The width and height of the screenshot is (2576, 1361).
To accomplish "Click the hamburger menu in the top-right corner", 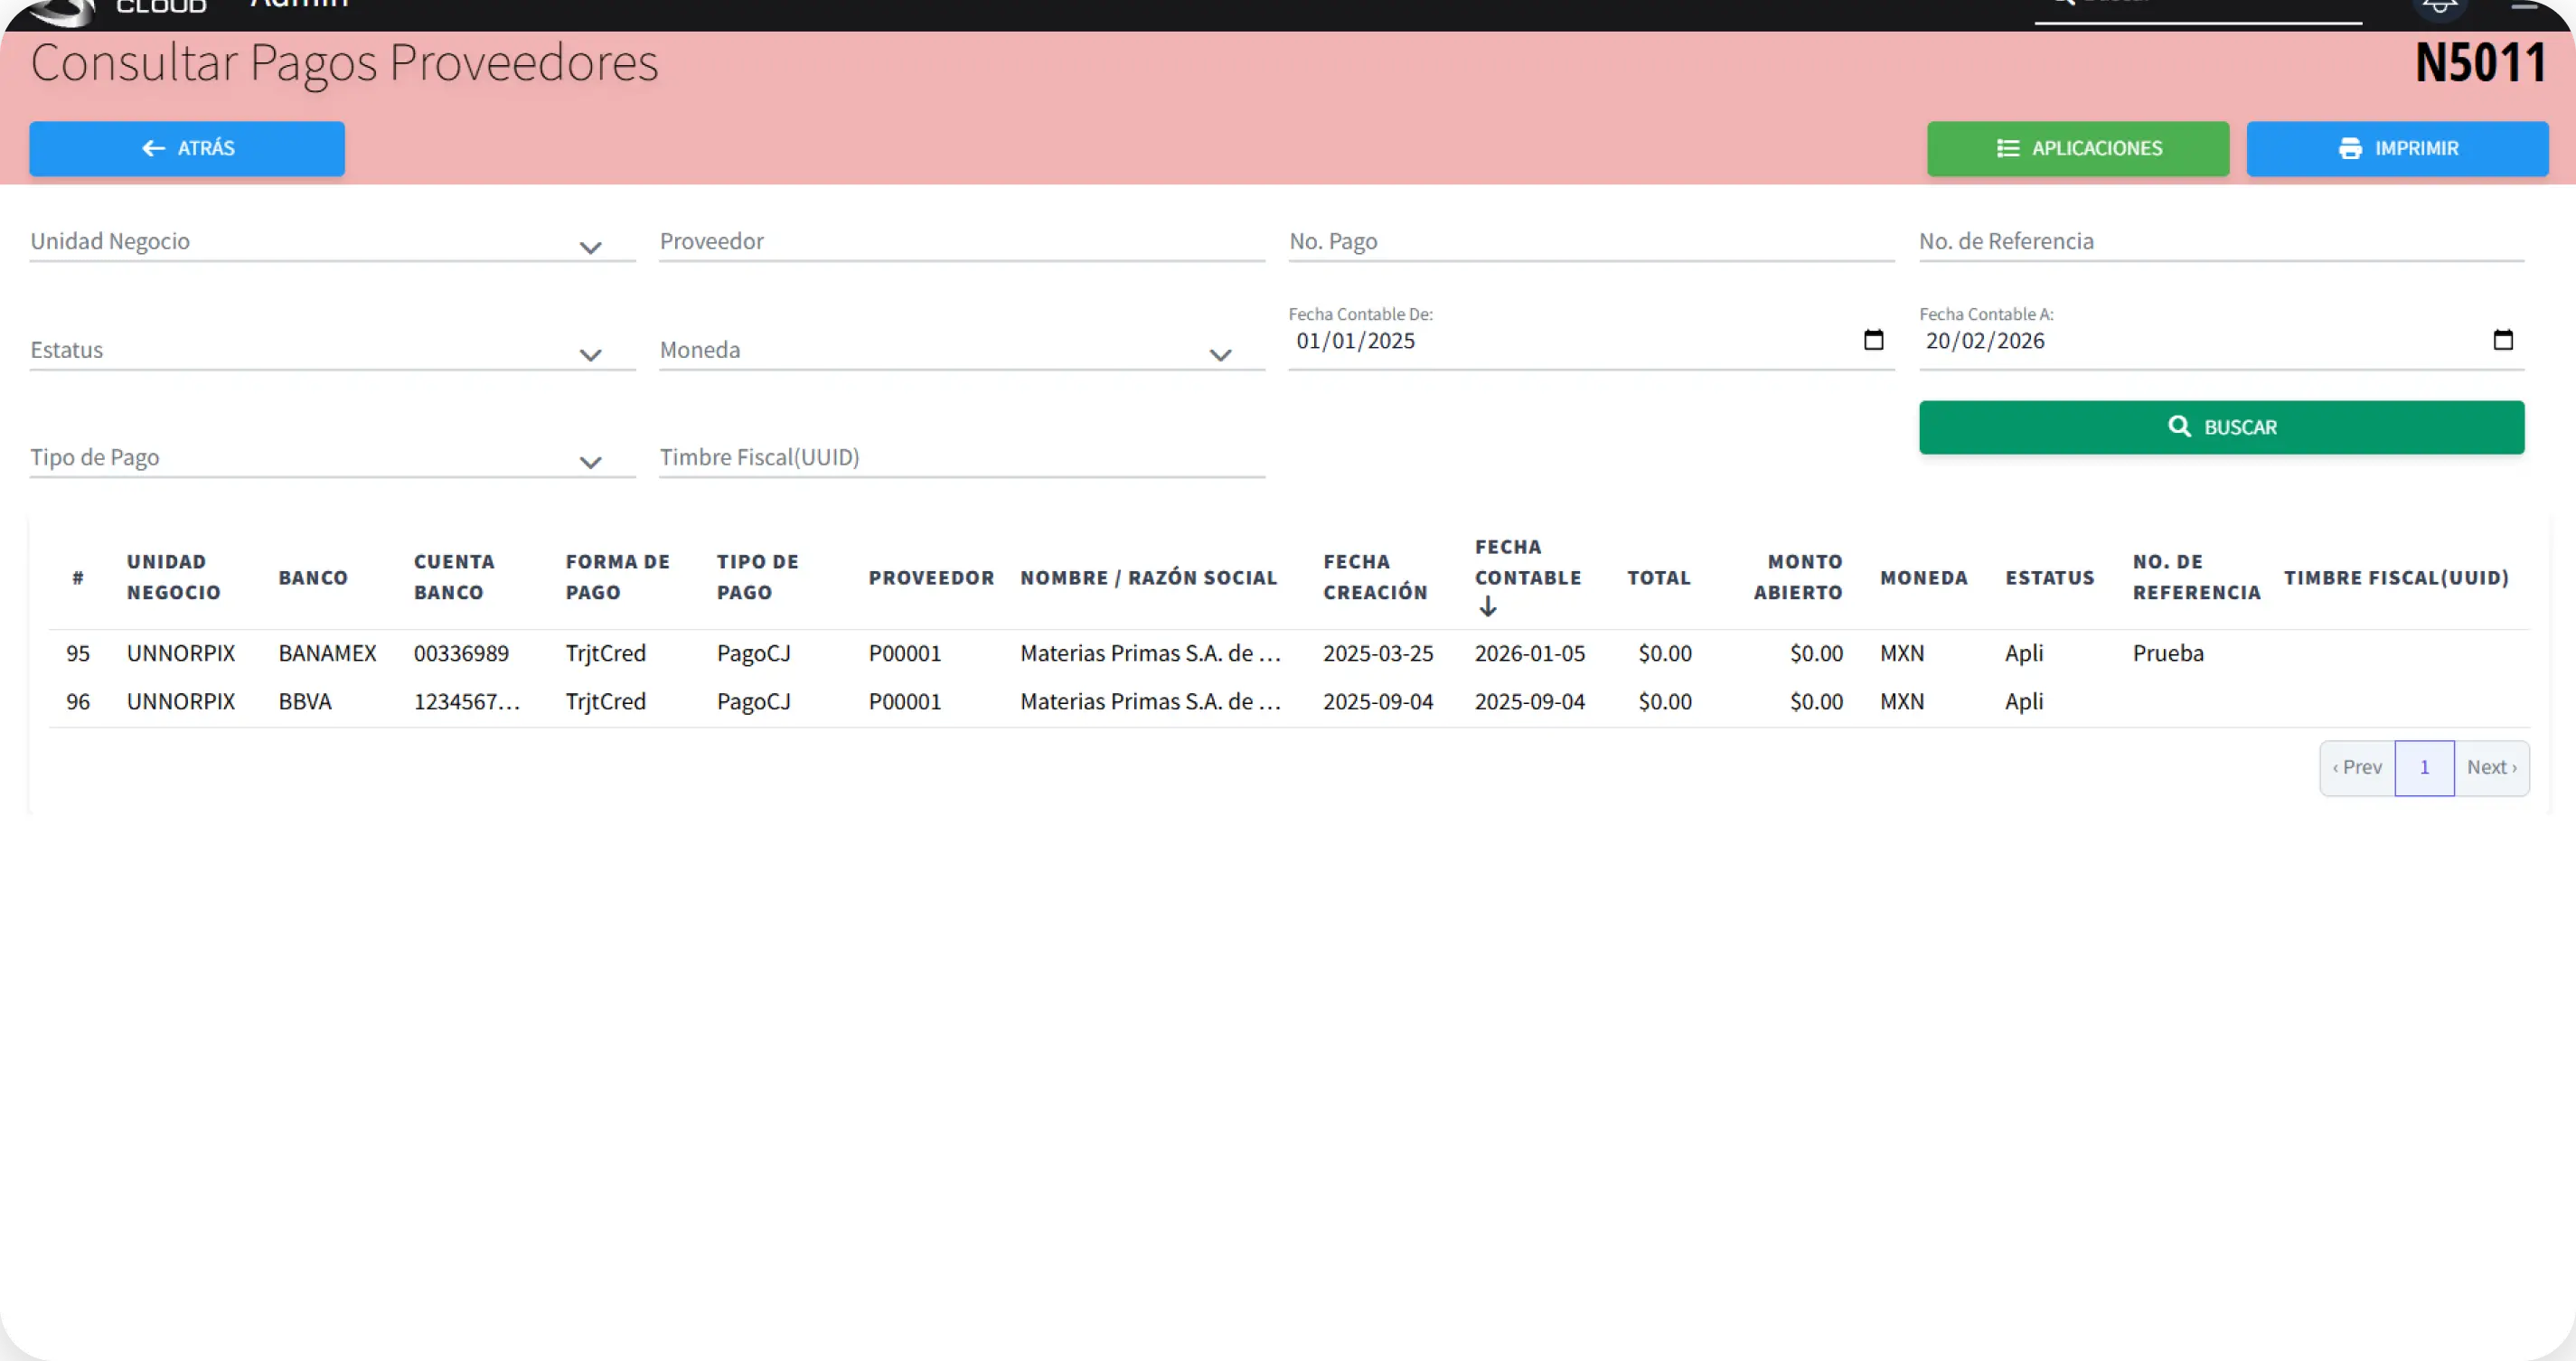I will pos(2526,5).
